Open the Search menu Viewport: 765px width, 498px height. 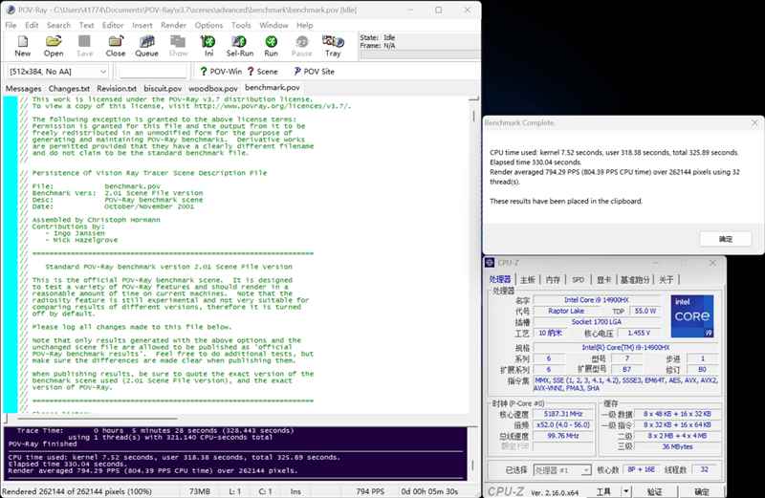tap(58, 26)
